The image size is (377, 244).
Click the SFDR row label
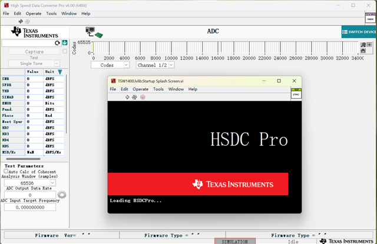(6, 85)
